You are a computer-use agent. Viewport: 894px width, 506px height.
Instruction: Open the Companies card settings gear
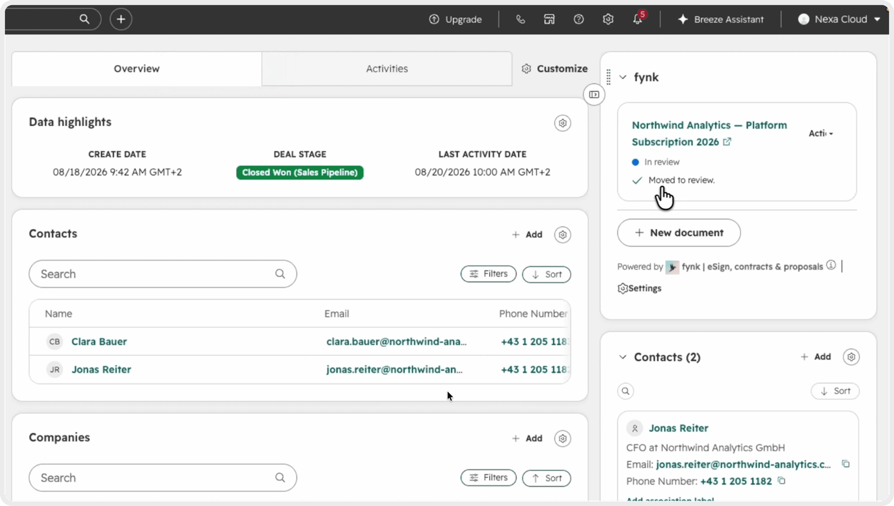tap(563, 439)
